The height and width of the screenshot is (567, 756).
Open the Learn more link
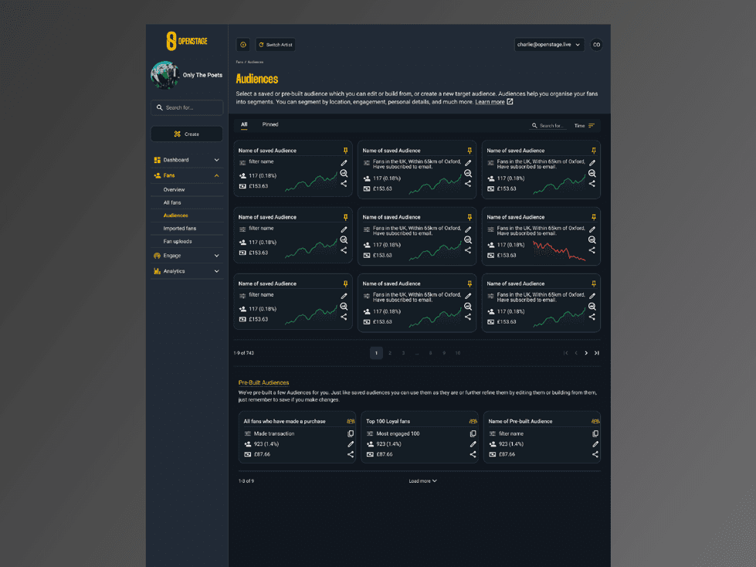[489, 101]
